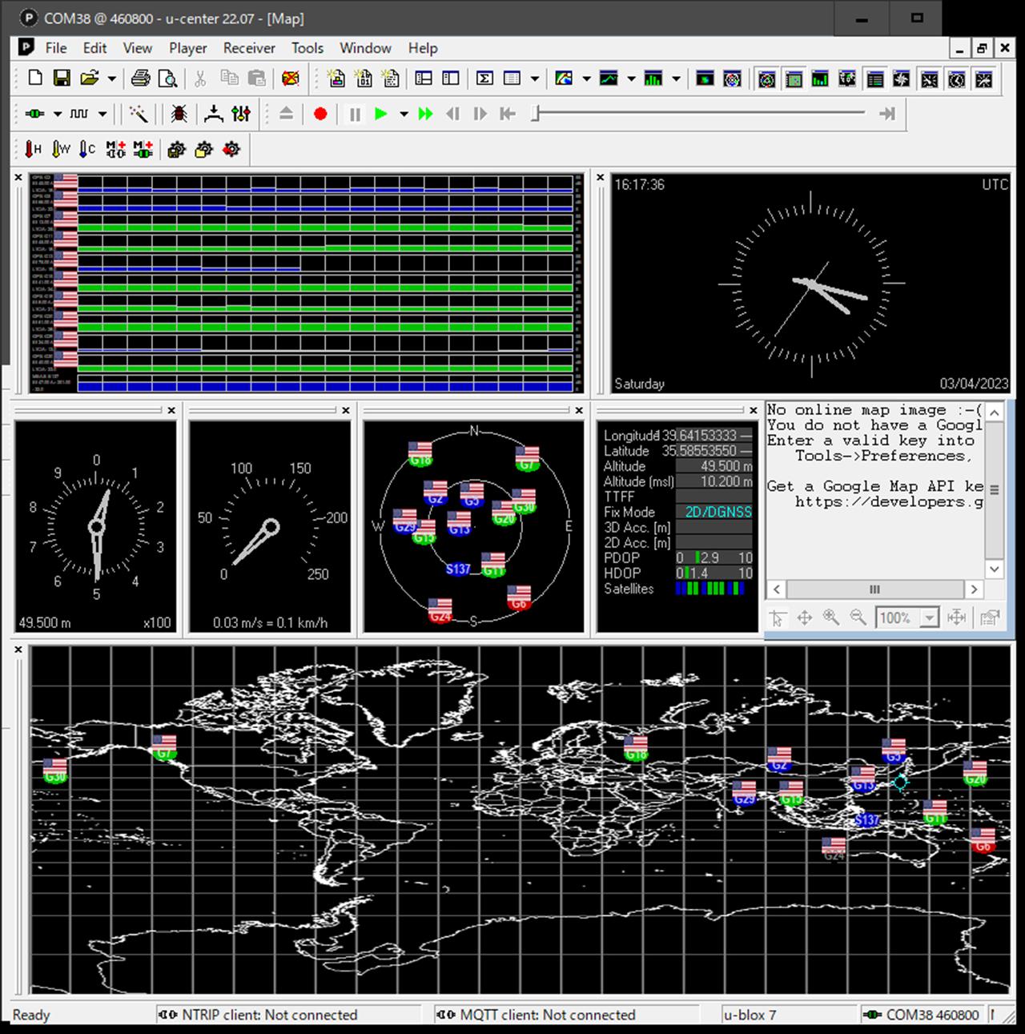Click the hot start thermometer H icon
Viewport: 1025px width, 1034px height.
tap(33, 149)
